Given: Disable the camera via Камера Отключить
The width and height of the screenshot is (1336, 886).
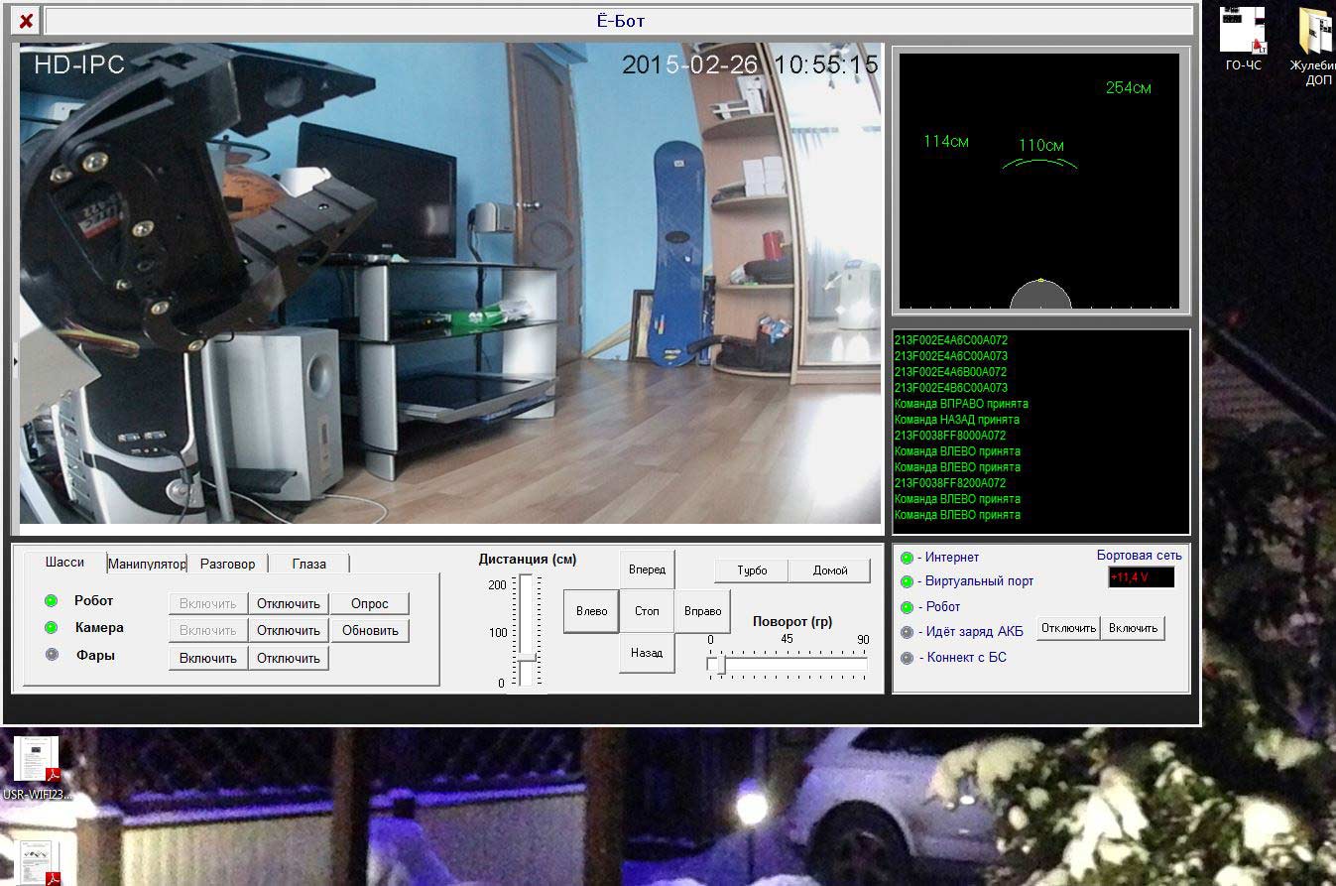Looking at the screenshot, I should tap(288, 630).
